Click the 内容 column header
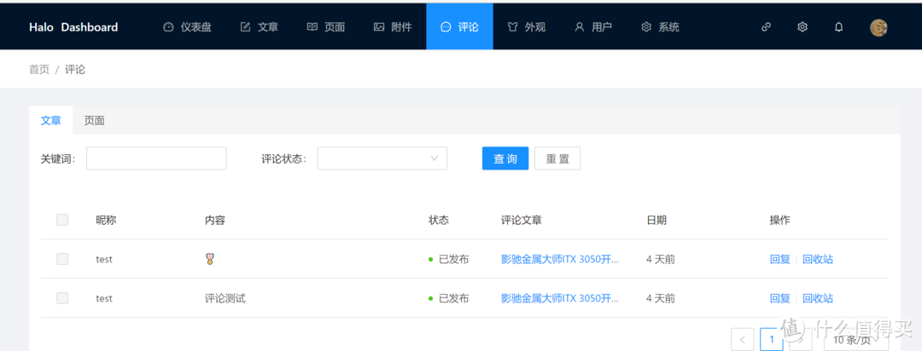This screenshot has width=922, height=351. click(x=215, y=220)
